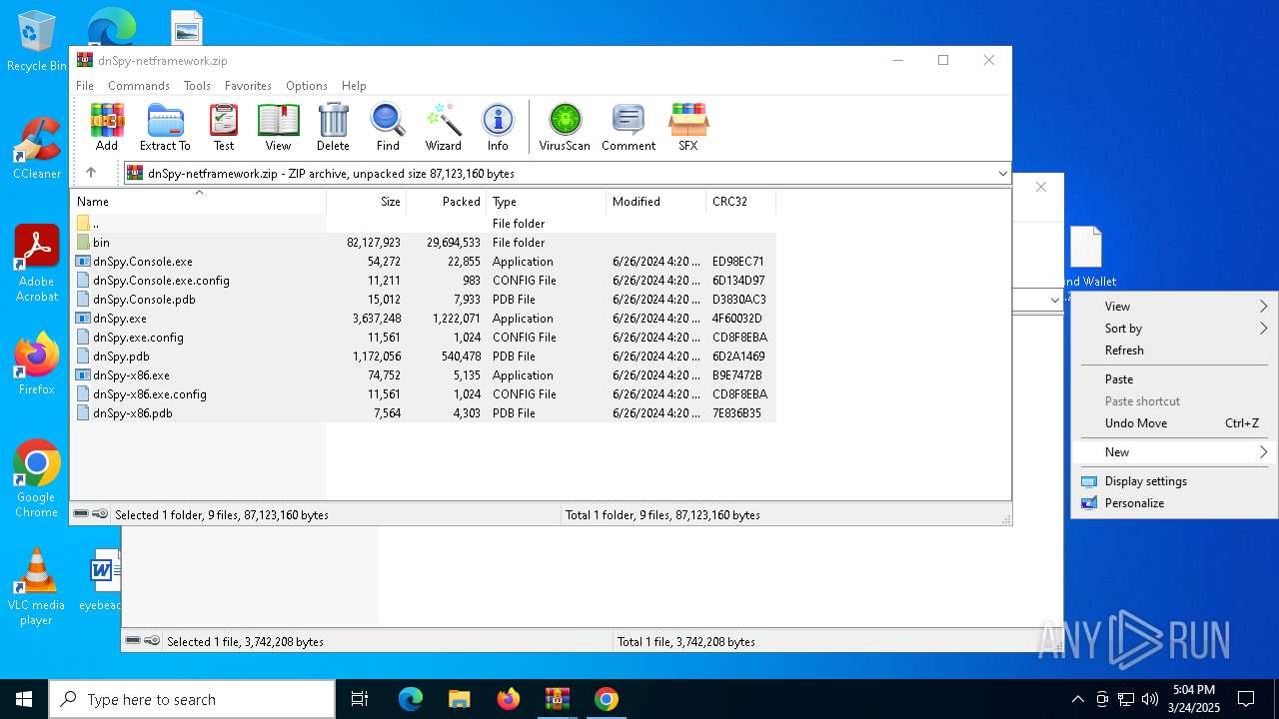
Task: Open Task View on taskbar
Action: point(360,699)
